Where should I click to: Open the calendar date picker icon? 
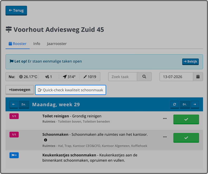[198, 77]
